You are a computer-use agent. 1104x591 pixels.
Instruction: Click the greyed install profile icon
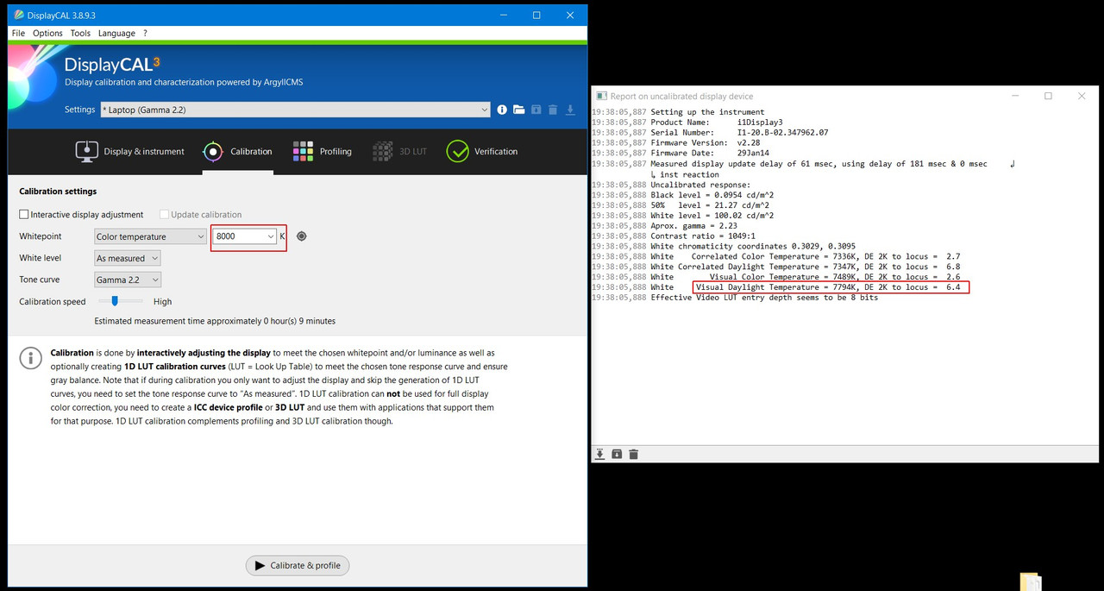point(536,110)
